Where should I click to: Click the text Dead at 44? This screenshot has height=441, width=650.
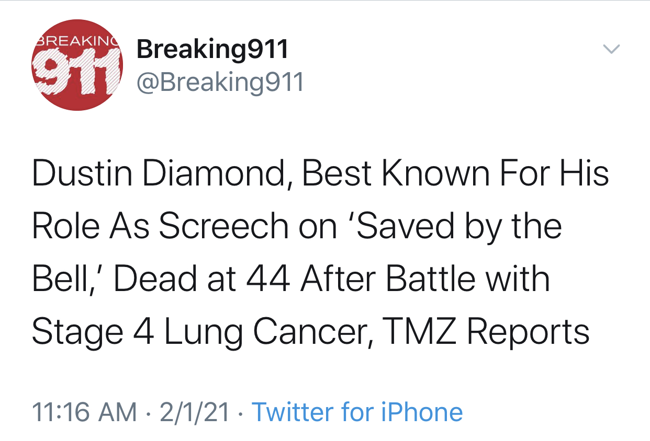[201, 279]
